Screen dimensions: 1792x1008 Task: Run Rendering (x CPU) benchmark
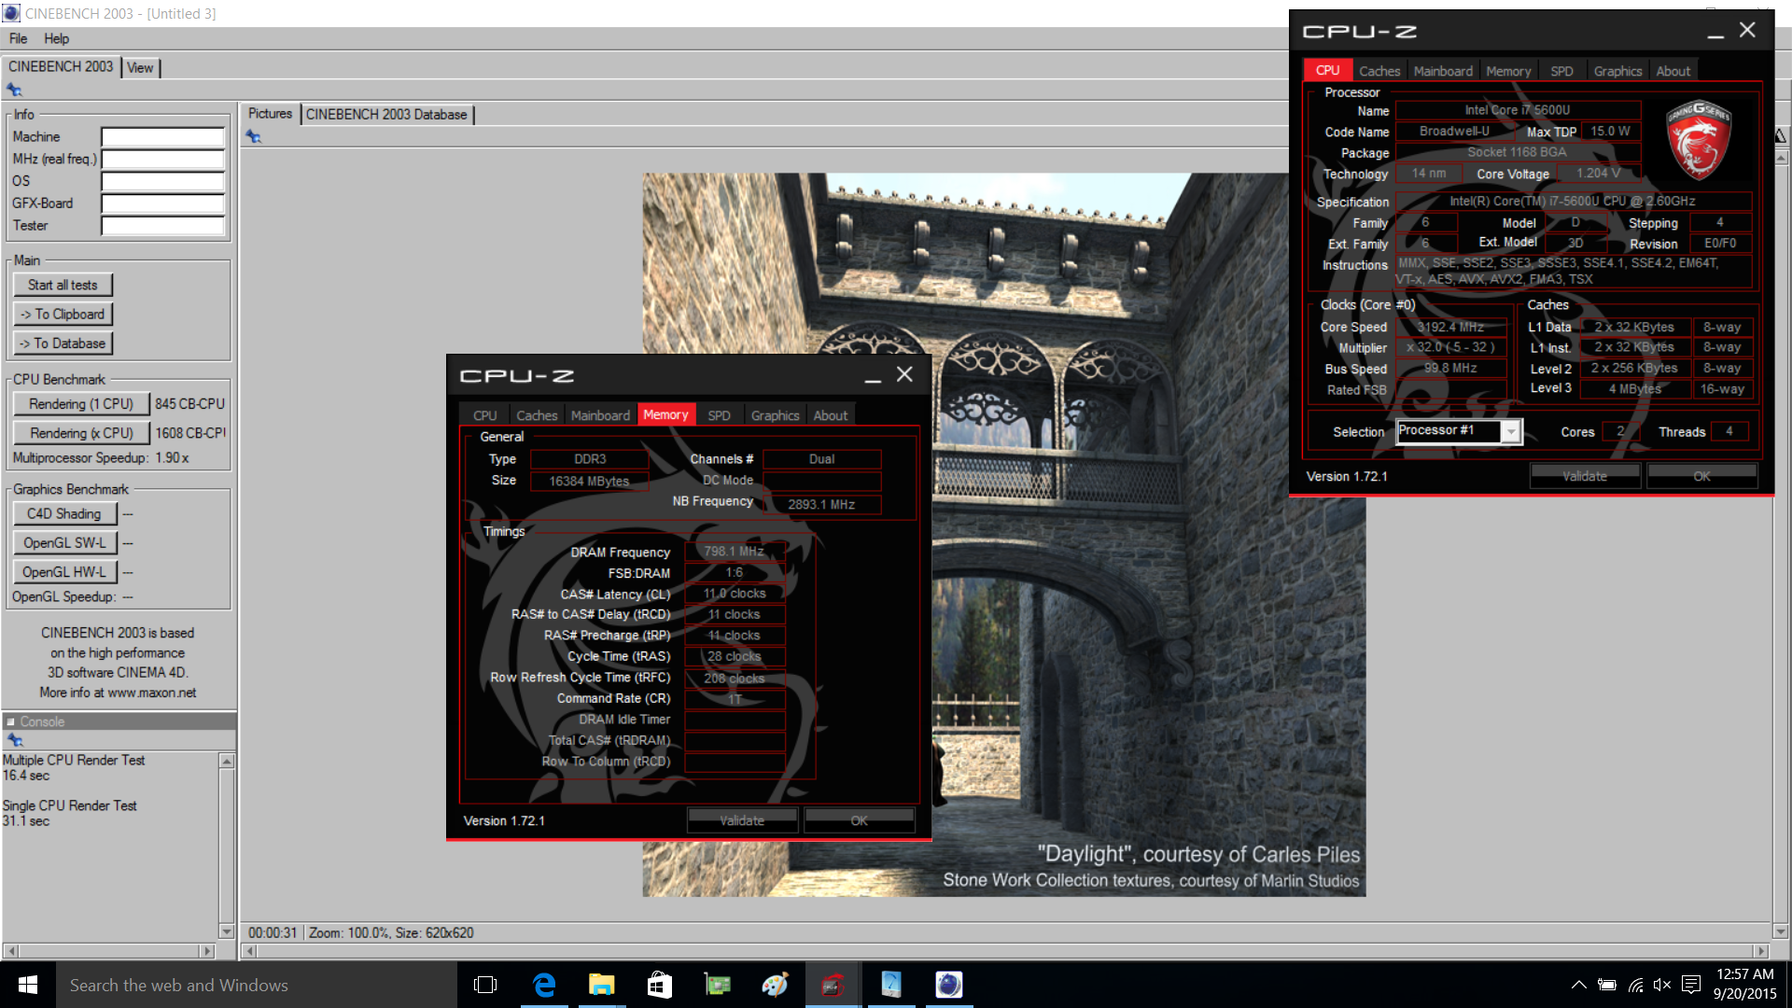pos(81,433)
